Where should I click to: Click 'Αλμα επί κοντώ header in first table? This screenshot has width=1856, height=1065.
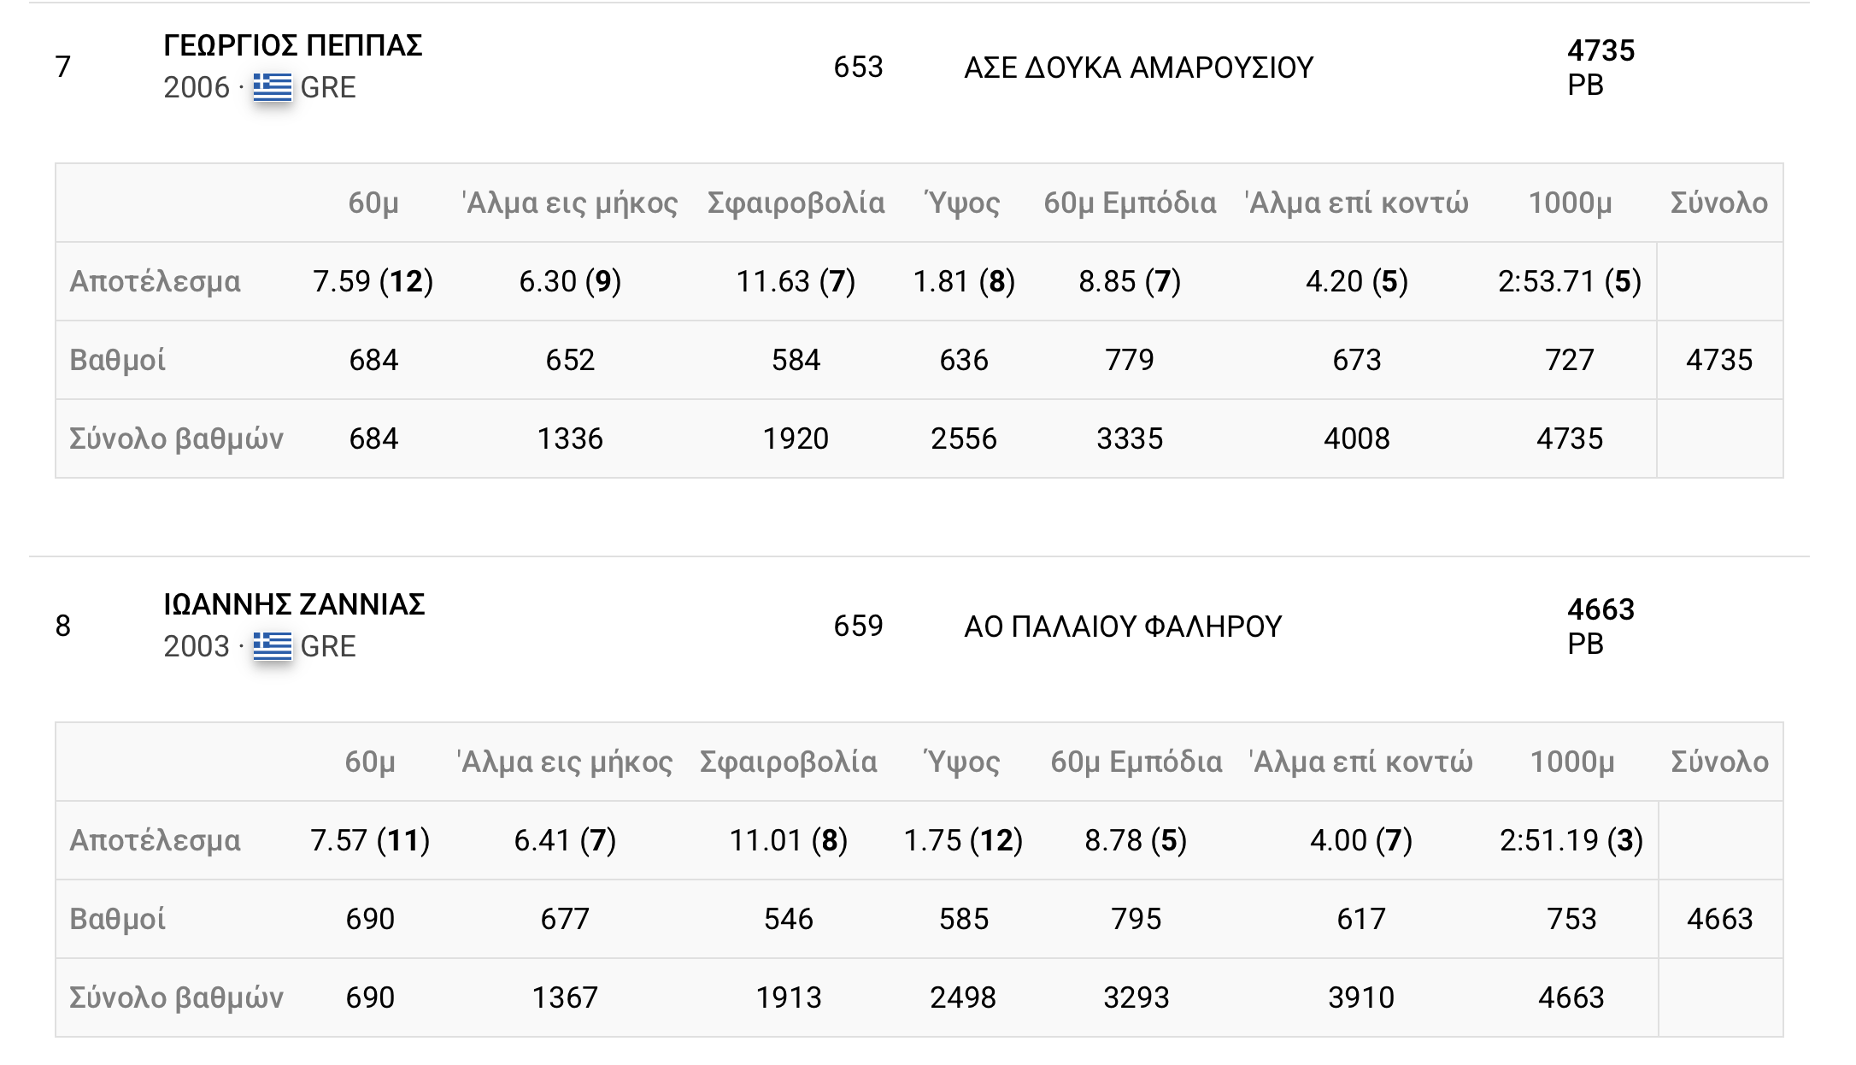coord(1356,203)
